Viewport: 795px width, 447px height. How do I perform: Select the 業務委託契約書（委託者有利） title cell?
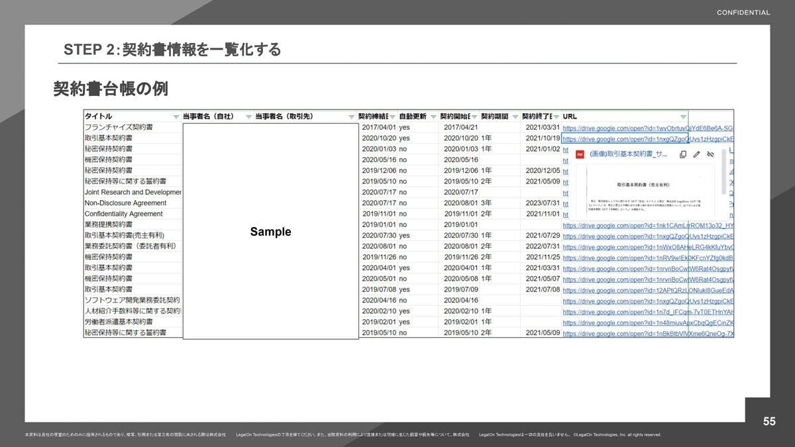tap(132, 246)
